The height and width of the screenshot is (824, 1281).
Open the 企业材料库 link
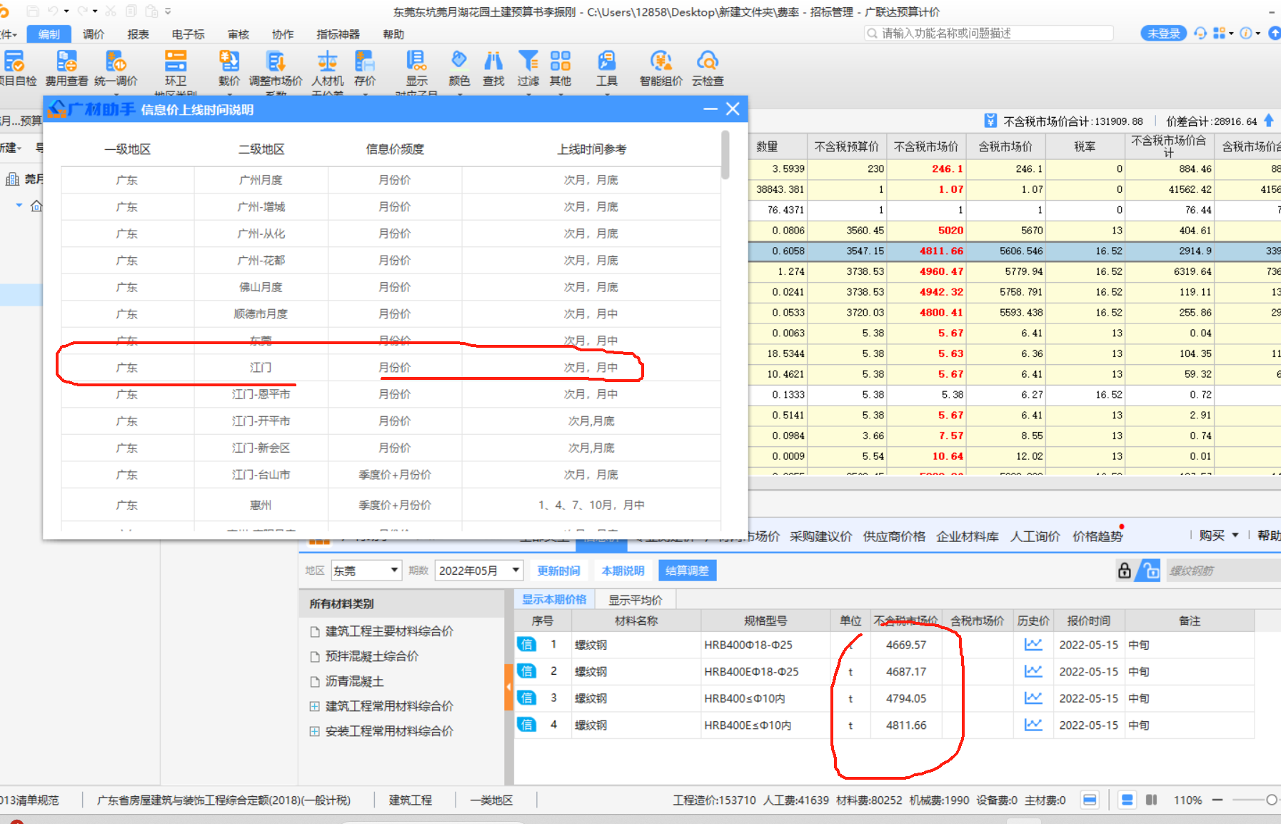click(x=968, y=536)
